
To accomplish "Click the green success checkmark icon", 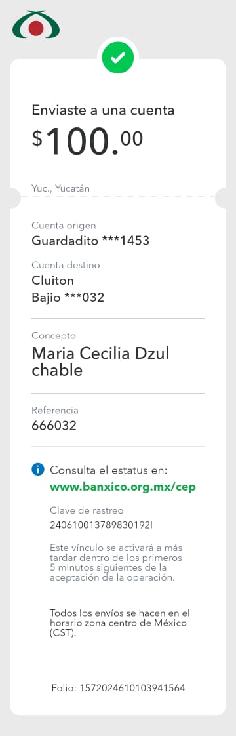I will [118, 57].
